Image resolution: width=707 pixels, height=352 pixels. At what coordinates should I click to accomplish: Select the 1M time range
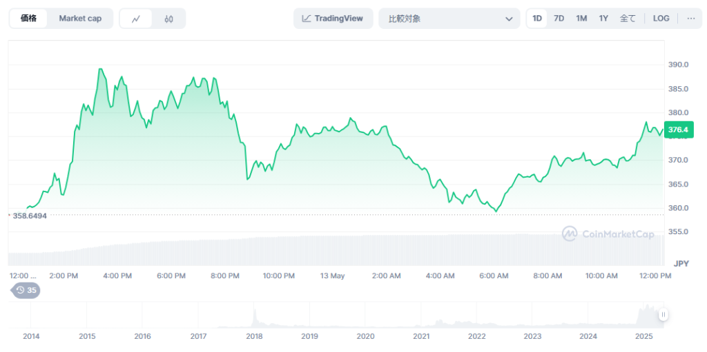pos(581,19)
